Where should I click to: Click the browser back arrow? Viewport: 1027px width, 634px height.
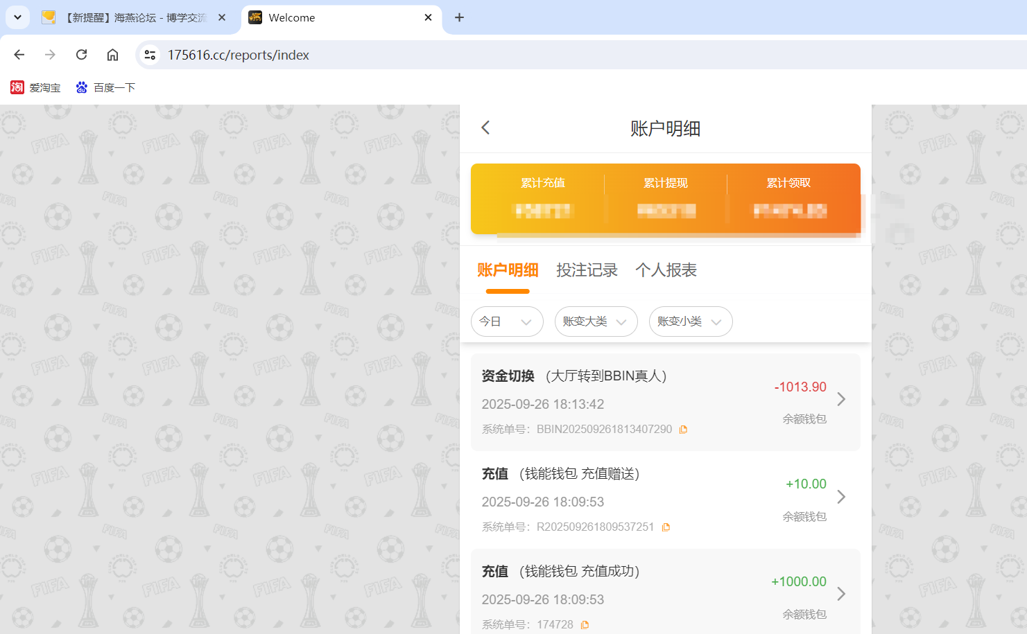[19, 54]
